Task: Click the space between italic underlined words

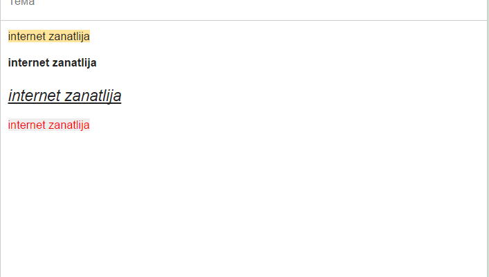Action: [x=62, y=96]
